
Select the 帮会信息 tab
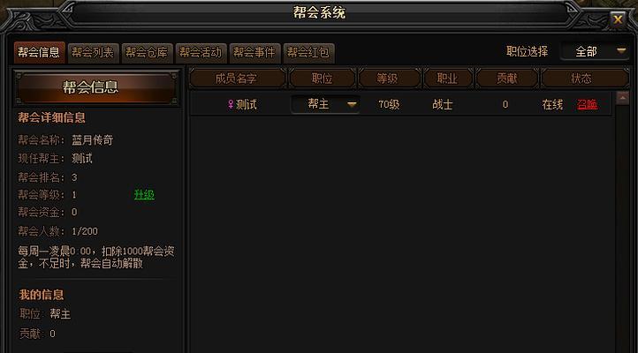click(39, 53)
